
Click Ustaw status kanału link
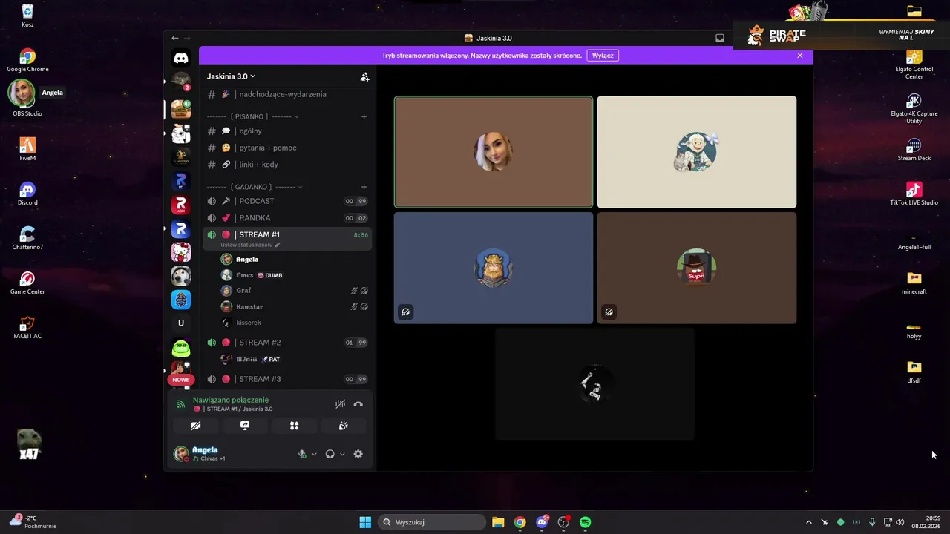[250, 245]
